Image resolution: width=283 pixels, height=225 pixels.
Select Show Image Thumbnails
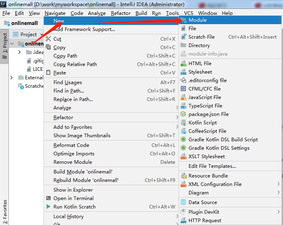tap(111, 136)
